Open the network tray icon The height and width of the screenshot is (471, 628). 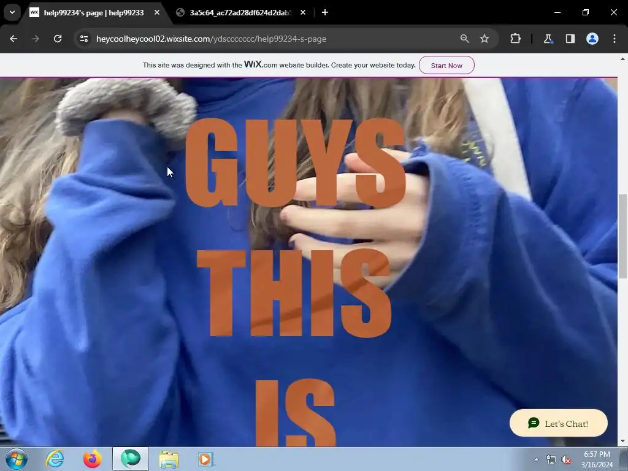(x=551, y=459)
